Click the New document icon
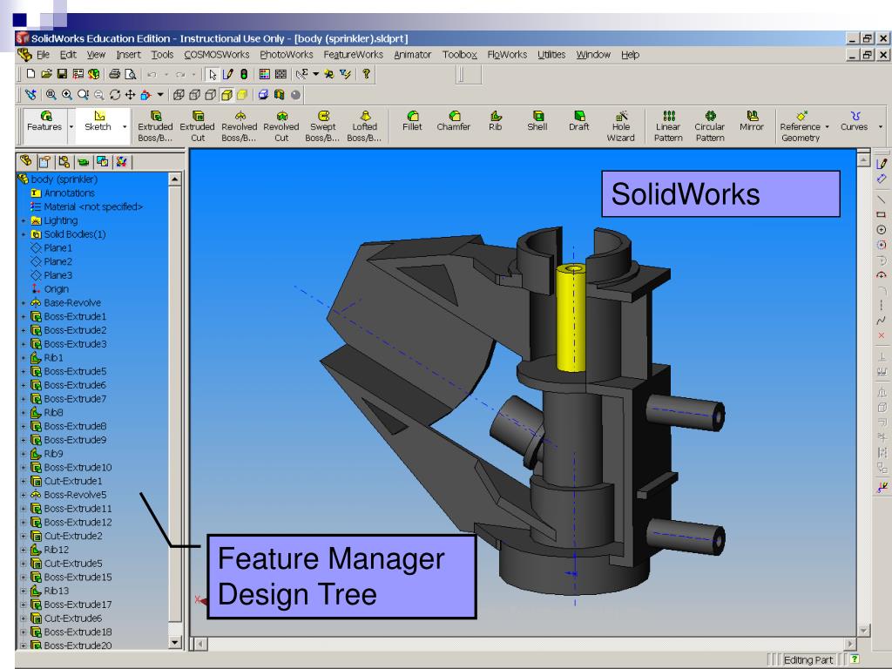 (x=30, y=74)
